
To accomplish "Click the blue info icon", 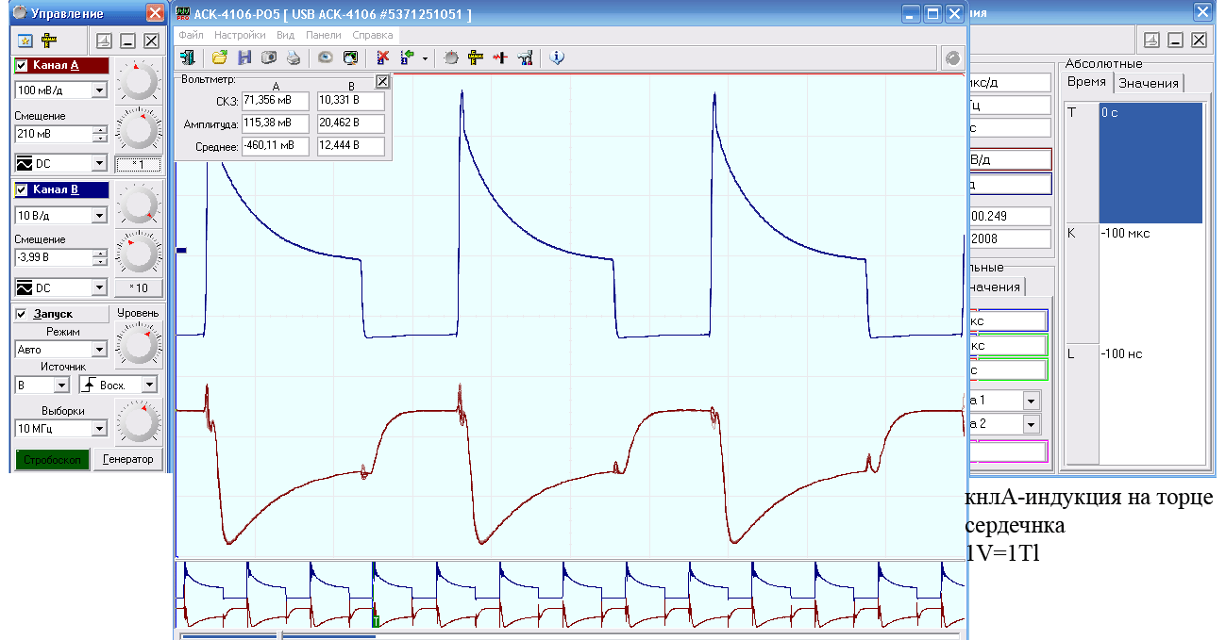I will 556,57.
